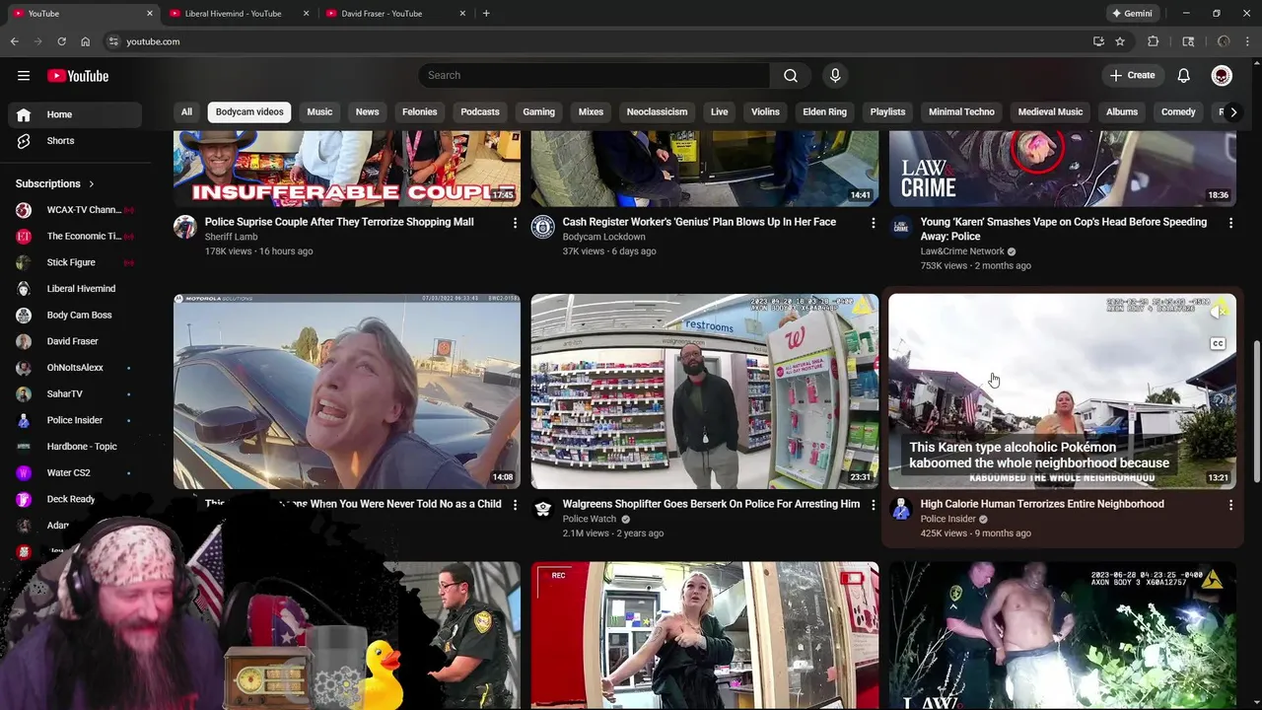
Task: Open the account avatar menu
Action: pos(1222,76)
